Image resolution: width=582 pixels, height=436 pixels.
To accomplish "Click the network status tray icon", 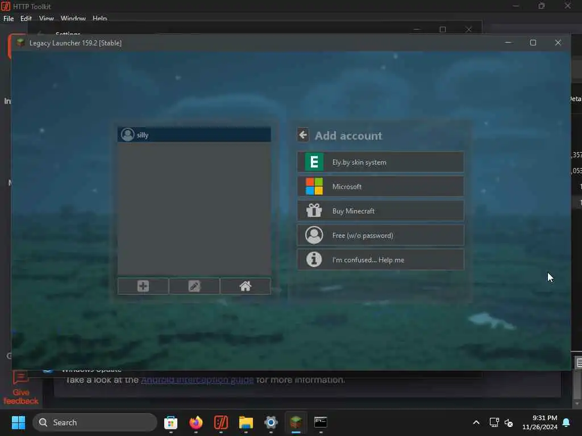I will [x=494, y=422].
